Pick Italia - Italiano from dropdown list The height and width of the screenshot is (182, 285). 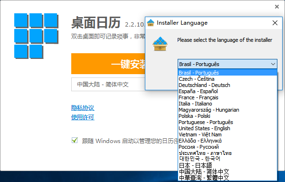pos(228,104)
